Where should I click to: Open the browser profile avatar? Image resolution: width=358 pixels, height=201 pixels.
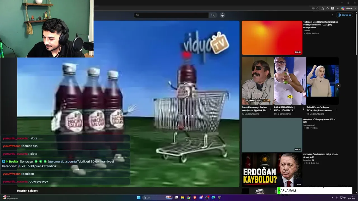coord(333,8)
